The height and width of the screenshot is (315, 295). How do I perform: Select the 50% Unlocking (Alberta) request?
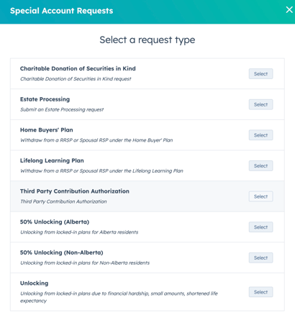[x=260, y=227]
